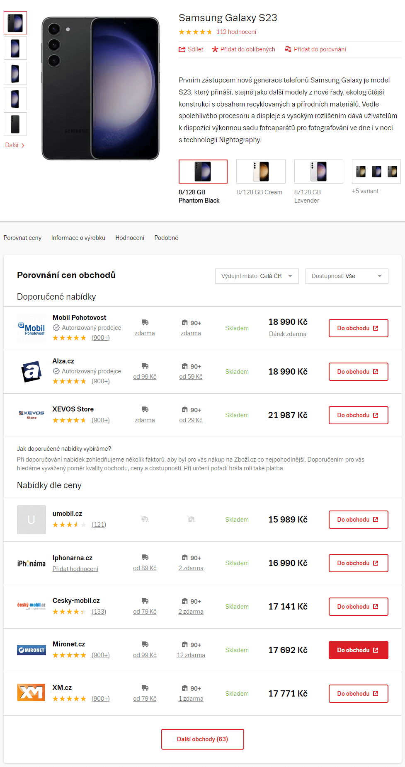Open the 112 hodnocení reviews link
The height and width of the screenshot is (767, 405).
pos(236,32)
